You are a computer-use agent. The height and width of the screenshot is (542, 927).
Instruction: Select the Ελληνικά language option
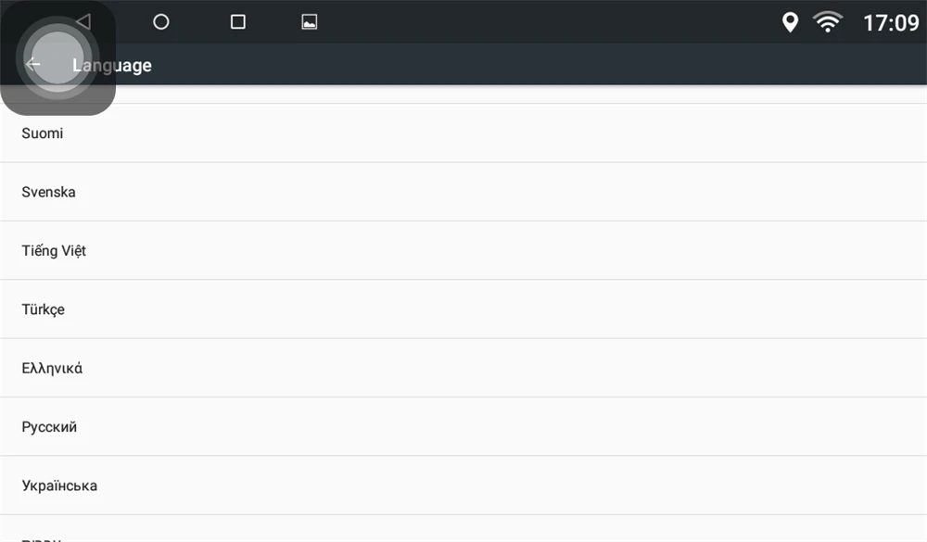[x=463, y=368]
